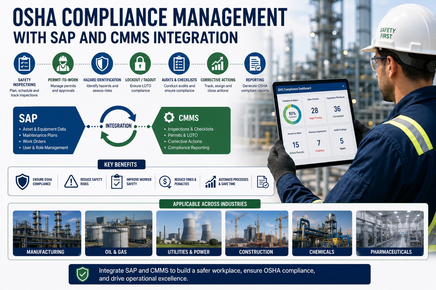The height and width of the screenshot is (290, 436).
Task: Select the Permit-to-Work worker icon
Action: click(x=63, y=63)
